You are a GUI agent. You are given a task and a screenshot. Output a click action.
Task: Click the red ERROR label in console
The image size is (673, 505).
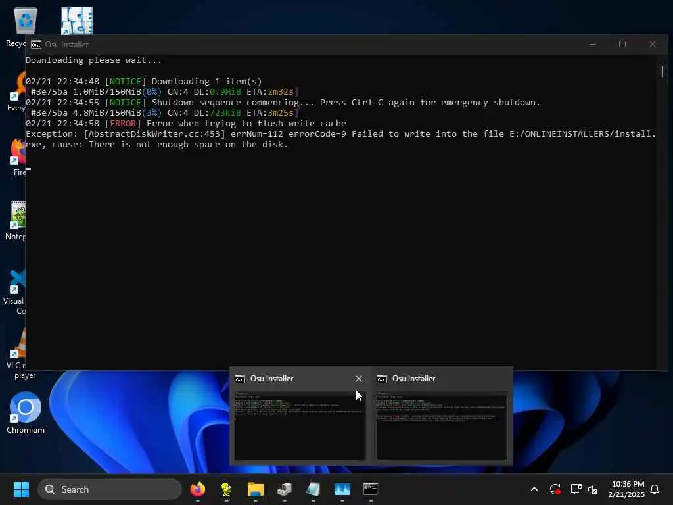pyautogui.click(x=123, y=123)
